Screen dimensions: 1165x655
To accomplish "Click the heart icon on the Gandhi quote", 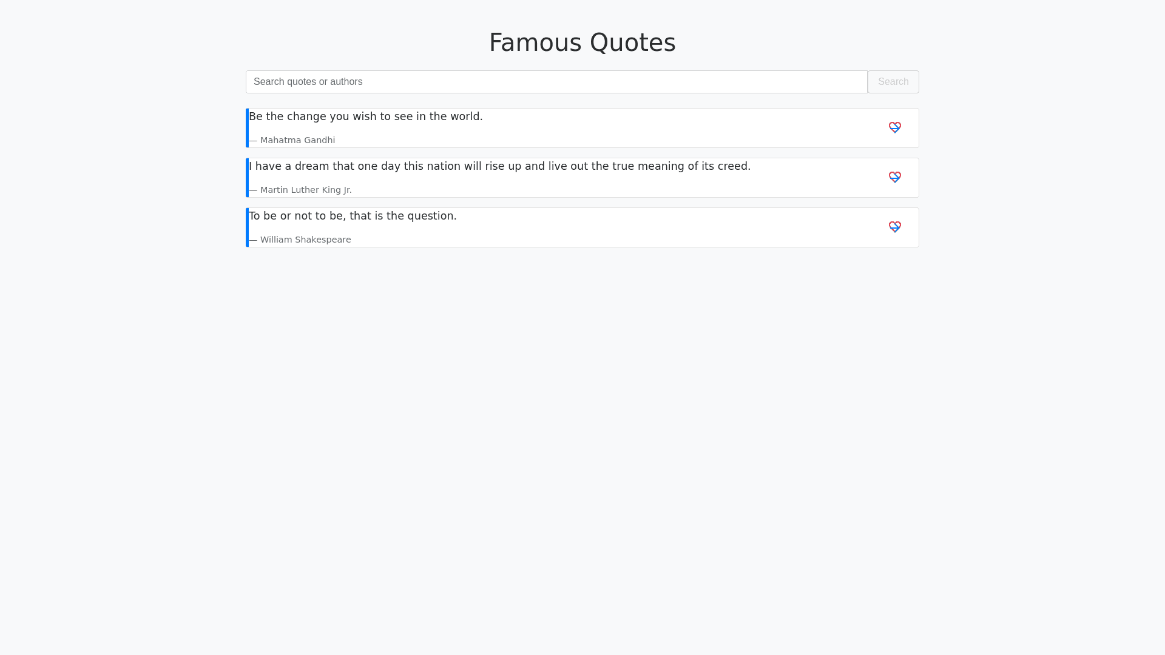I will [894, 127].
